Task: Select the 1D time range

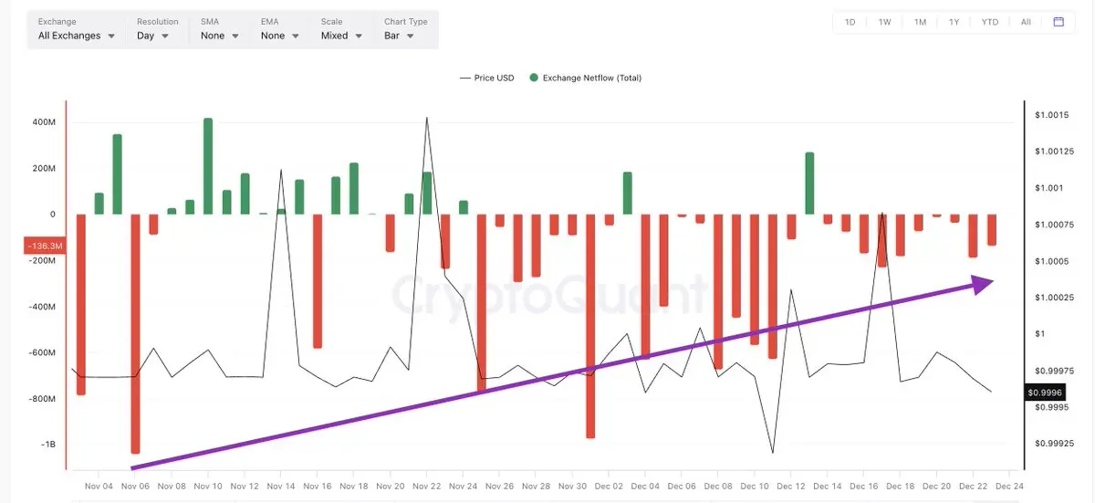Action: (x=850, y=22)
